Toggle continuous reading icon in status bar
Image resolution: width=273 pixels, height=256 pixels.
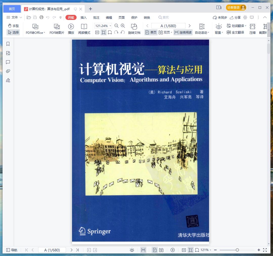click(143, 250)
